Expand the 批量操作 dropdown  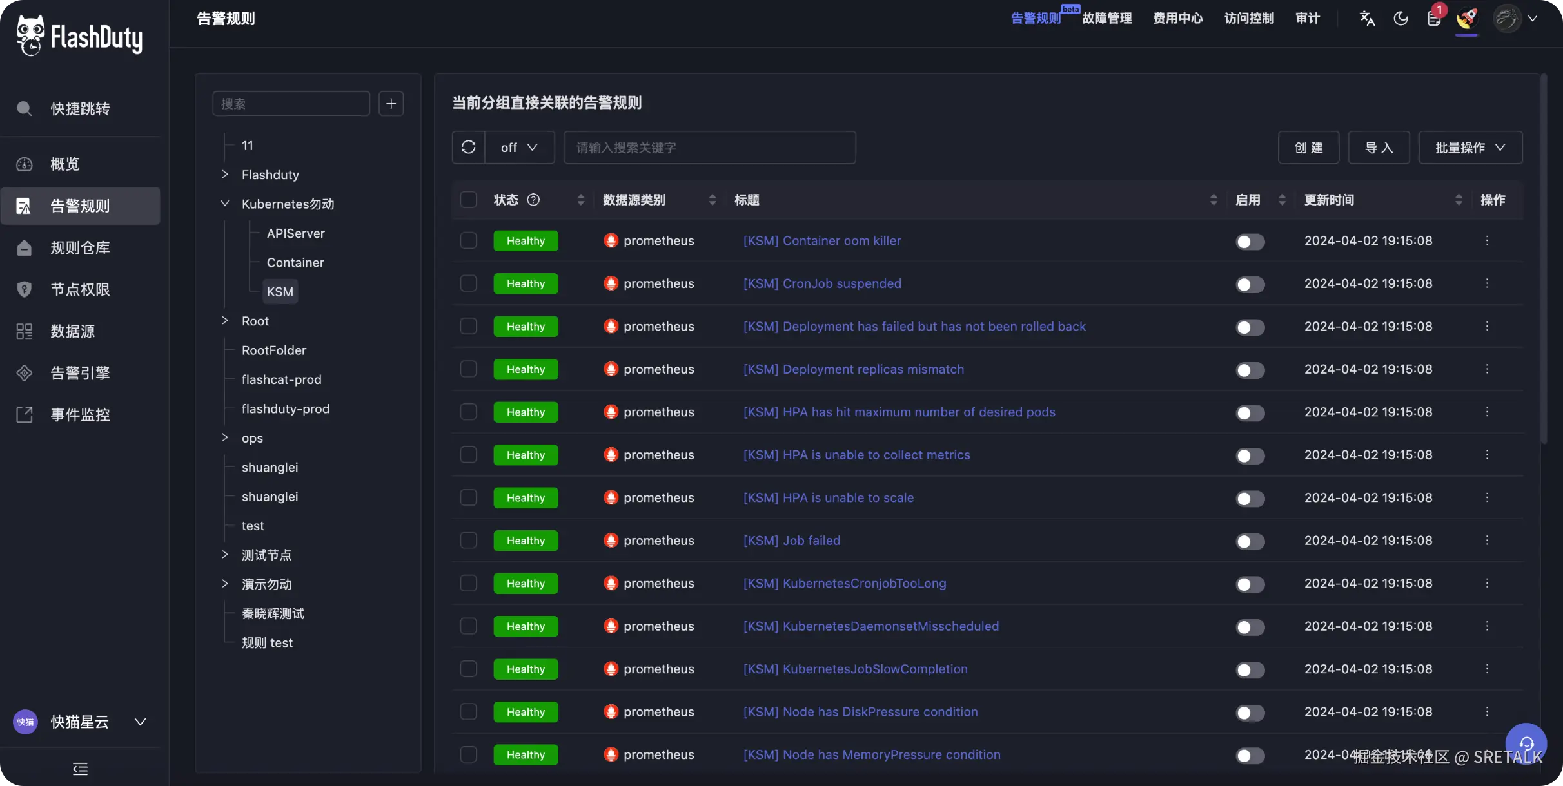point(1470,148)
